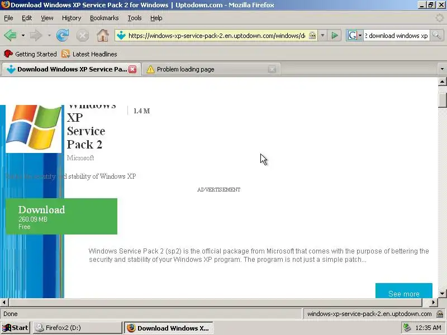The width and height of the screenshot is (447, 335).
Task: Go back with the green Back arrow
Action: (11, 36)
